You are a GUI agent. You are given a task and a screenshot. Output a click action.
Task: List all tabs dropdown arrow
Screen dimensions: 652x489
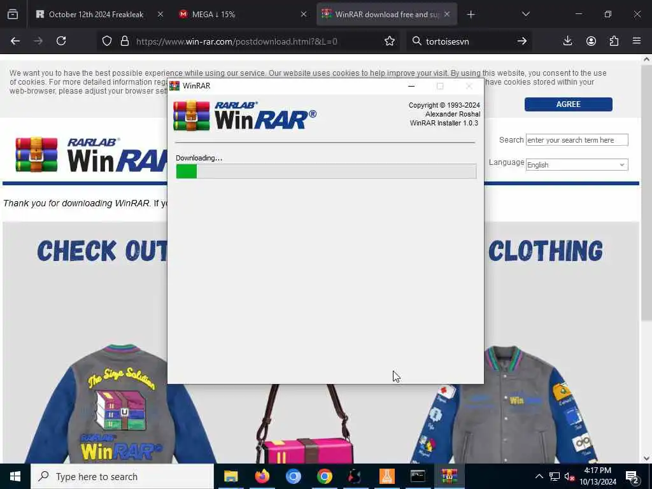pyautogui.click(x=525, y=15)
